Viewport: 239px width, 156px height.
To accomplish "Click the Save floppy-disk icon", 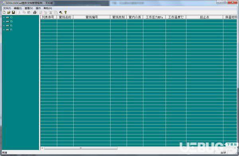I will tap(14, 12).
